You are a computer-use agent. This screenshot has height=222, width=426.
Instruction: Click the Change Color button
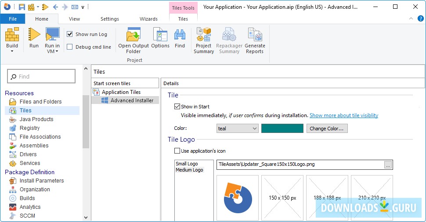327,129
